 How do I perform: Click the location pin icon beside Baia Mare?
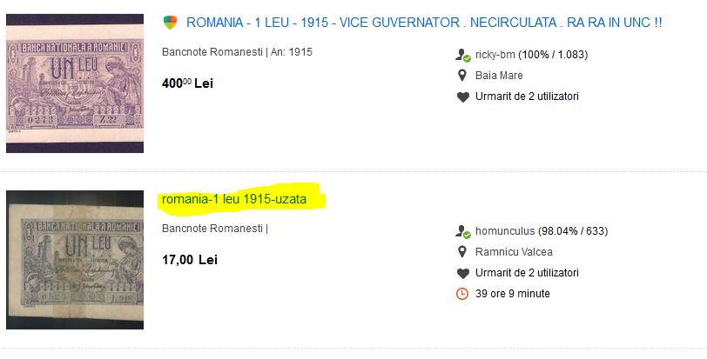[x=463, y=76]
